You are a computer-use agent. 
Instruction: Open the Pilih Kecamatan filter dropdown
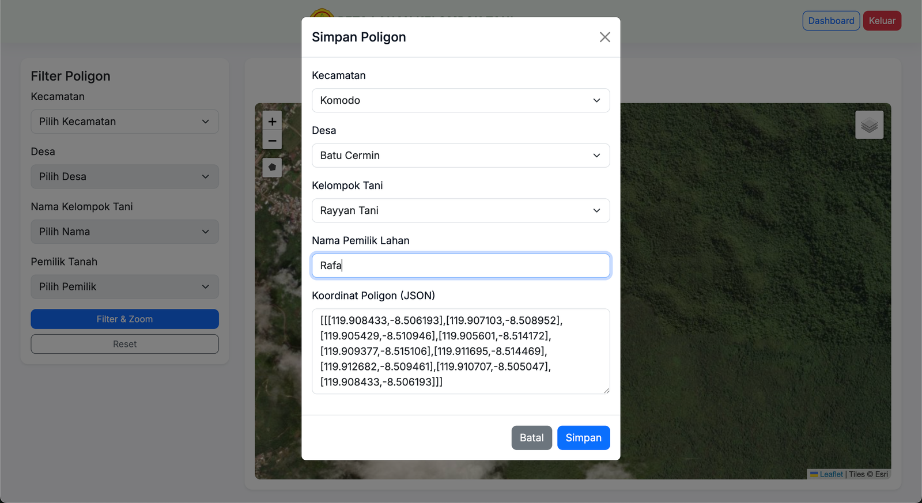[x=124, y=122]
